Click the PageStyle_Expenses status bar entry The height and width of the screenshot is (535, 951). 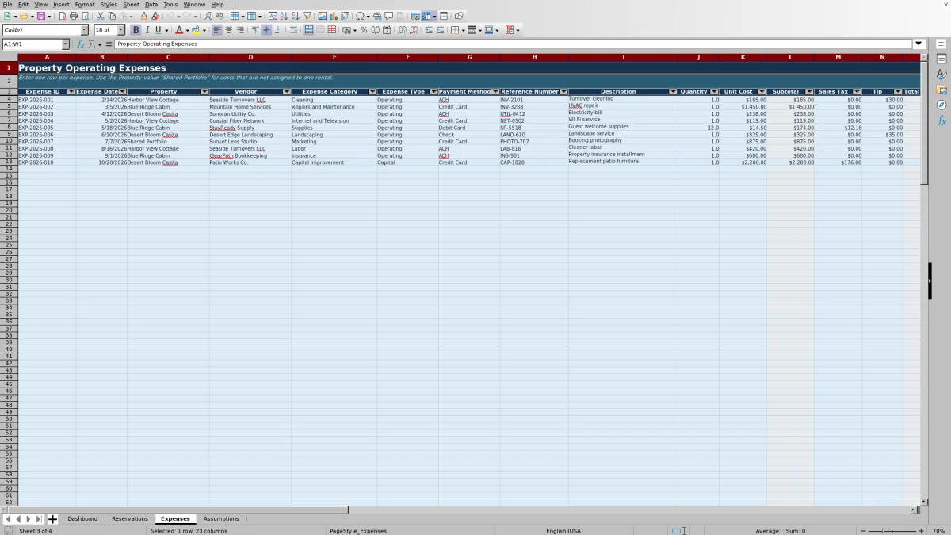pos(357,531)
